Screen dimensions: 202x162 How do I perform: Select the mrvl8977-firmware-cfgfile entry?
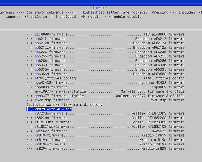pos(106,91)
